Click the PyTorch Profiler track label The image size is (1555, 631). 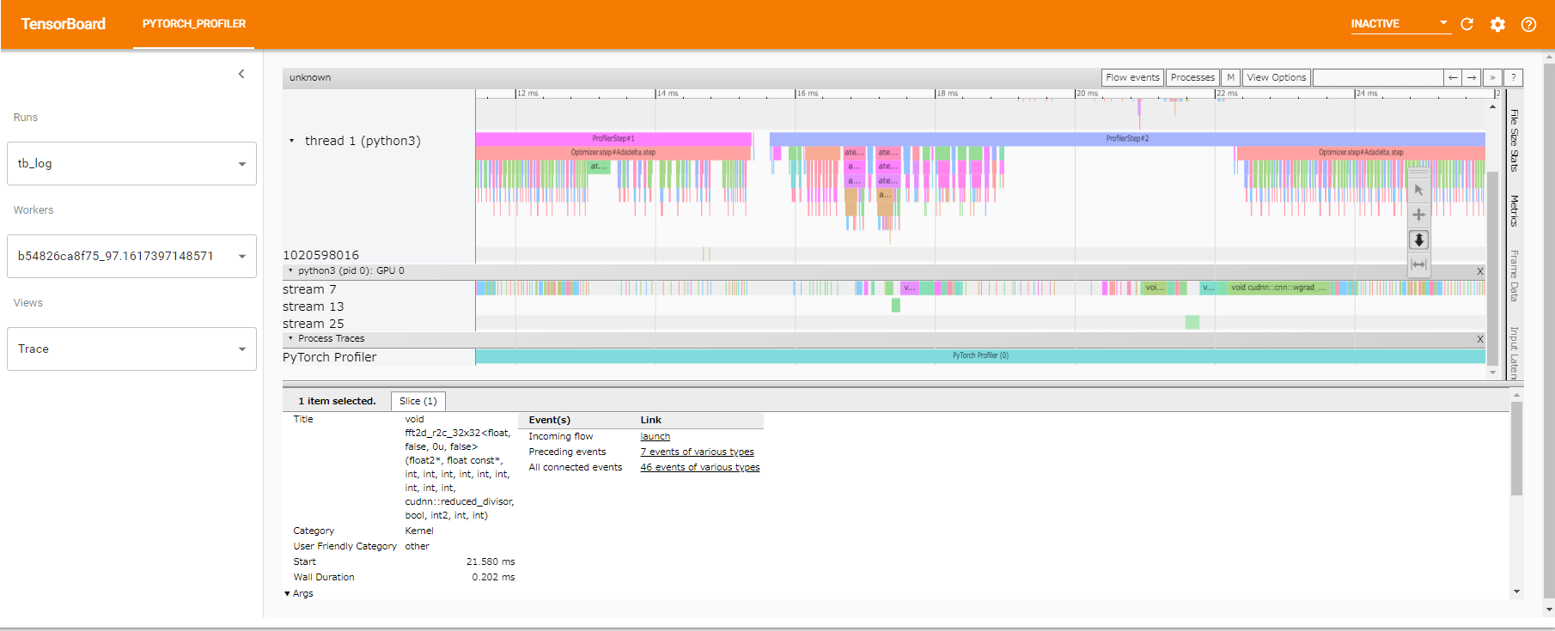[x=329, y=357]
